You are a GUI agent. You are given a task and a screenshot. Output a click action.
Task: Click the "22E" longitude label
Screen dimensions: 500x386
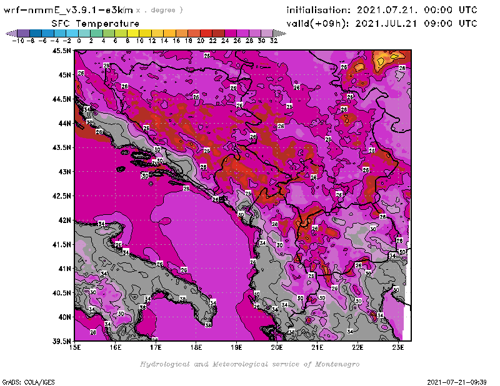tap(357, 347)
